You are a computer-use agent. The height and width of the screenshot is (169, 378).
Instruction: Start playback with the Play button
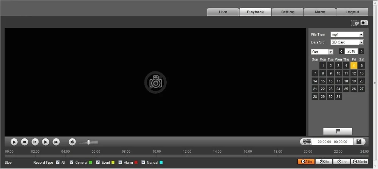(x=14, y=142)
